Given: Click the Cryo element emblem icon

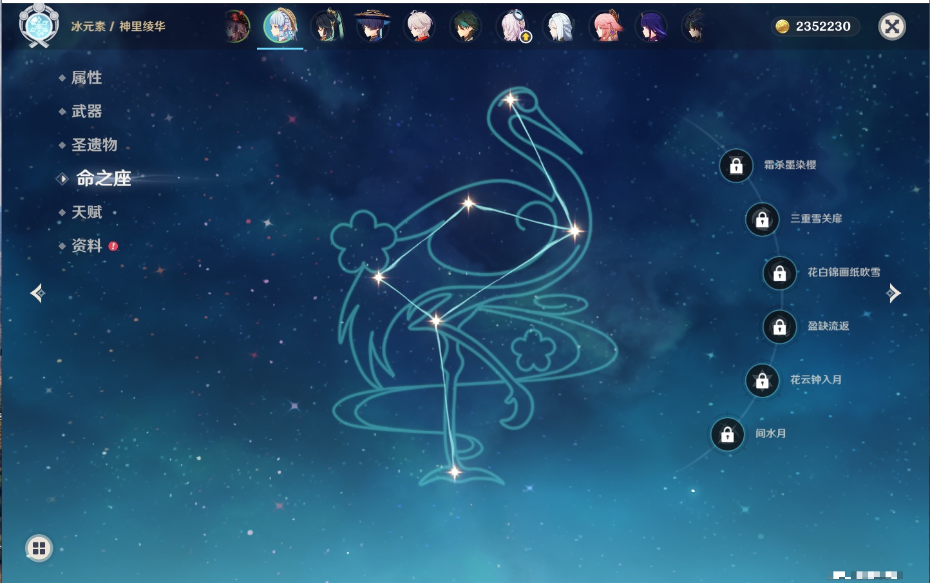Looking at the screenshot, I should [x=39, y=26].
